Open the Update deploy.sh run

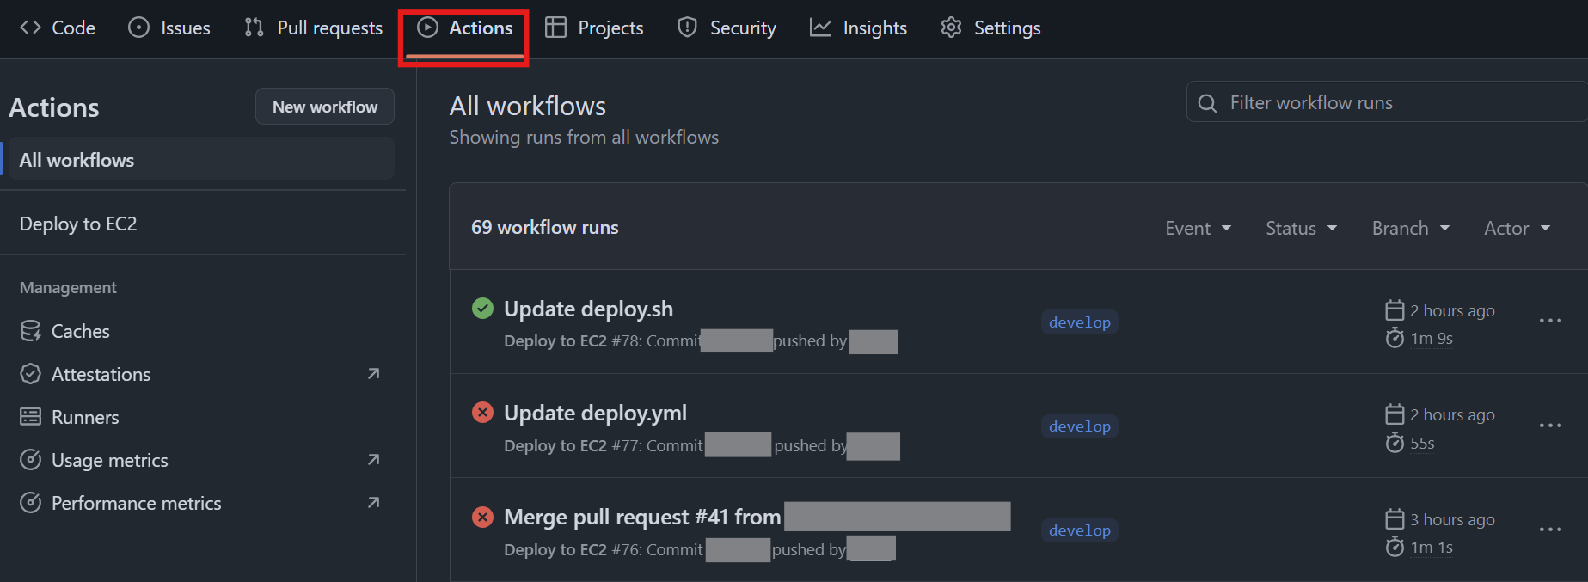(x=588, y=309)
